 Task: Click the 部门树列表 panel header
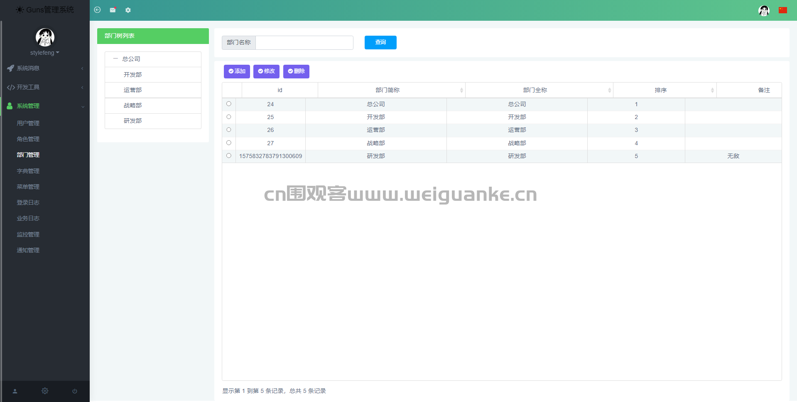[x=153, y=36]
